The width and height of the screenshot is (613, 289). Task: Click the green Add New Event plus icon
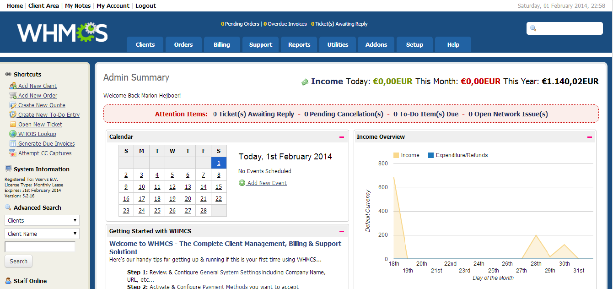click(x=242, y=183)
